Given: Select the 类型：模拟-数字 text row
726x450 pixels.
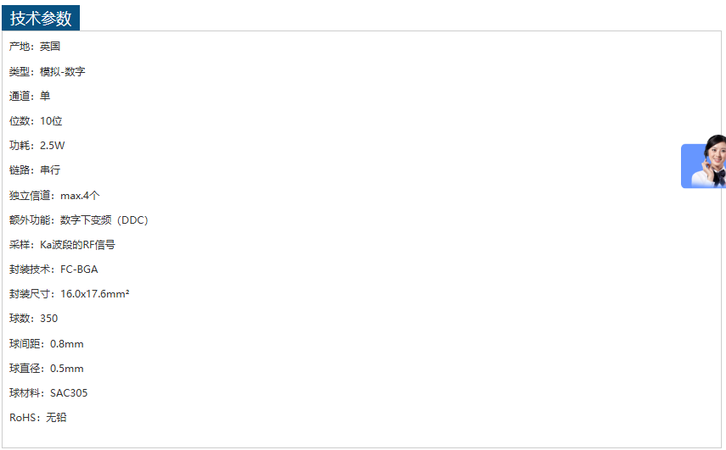Looking at the screenshot, I should 47,72.
